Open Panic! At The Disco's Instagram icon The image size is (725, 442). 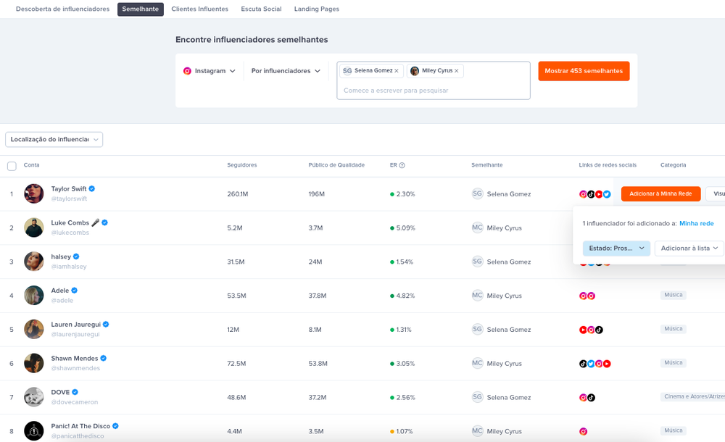coord(583,431)
